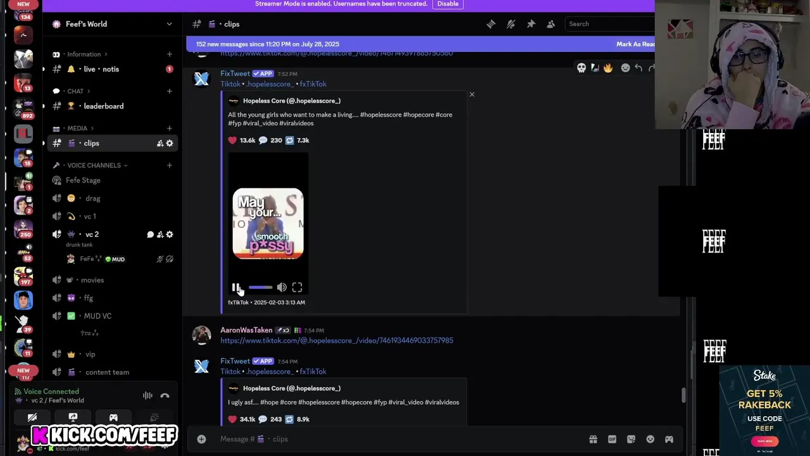Create channel in VOICE CHANNELS category

tap(169, 165)
